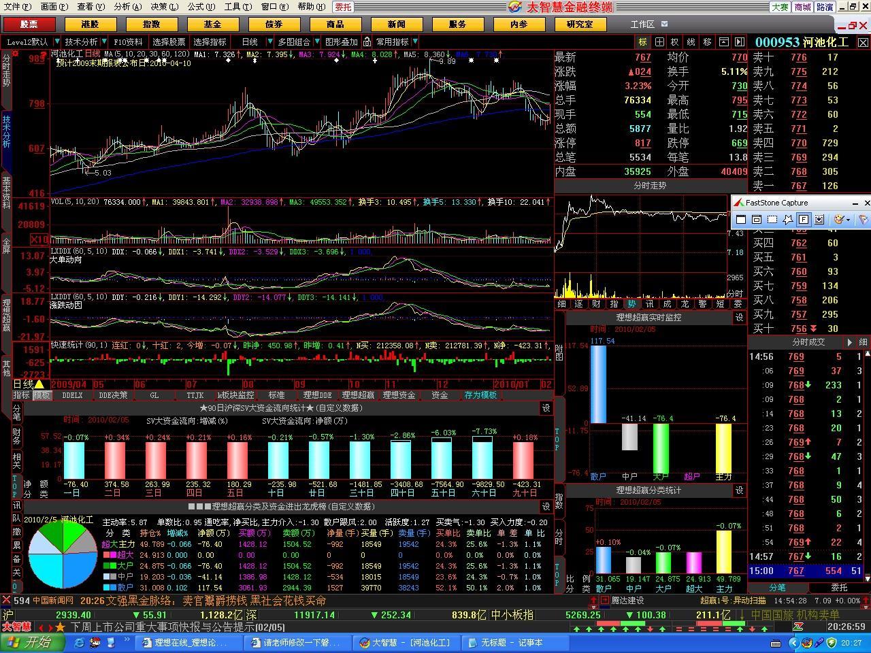Click the star icon in the bottom news ticker
871x653 pixels.
(x=60, y=627)
